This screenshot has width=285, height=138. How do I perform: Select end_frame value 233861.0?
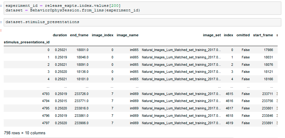pyautogui.click(x=81, y=116)
